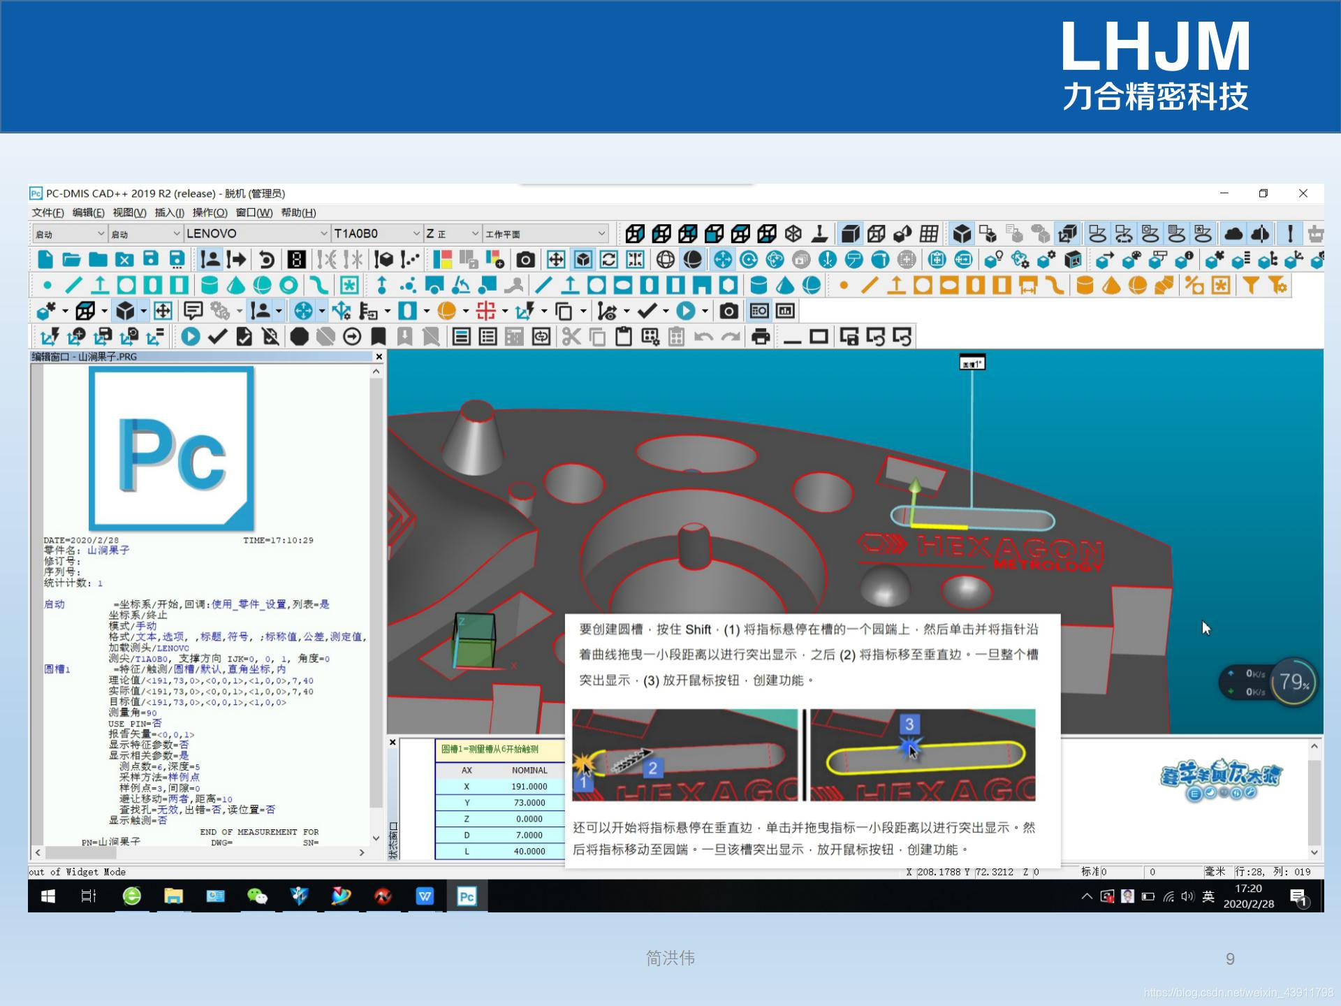Viewport: 1341px width, 1006px height.
Task: Open the LENOVO probe dropdown
Action: (x=323, y=233)
